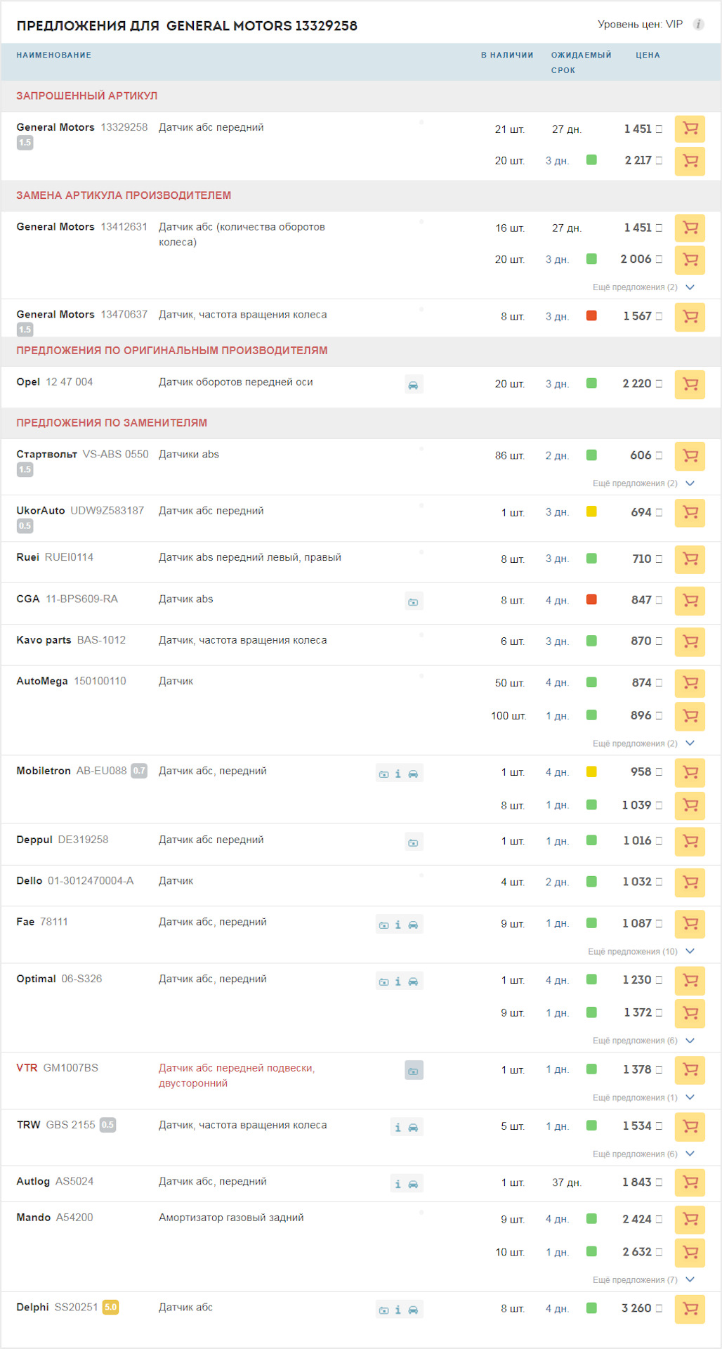722x1349 pixels.
Task: Add Dello 01-3012470004-A to cart
Action: [690, 882]
